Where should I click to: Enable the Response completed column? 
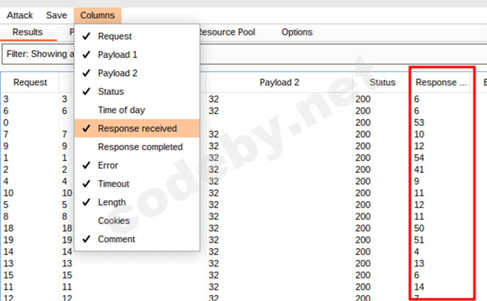pyautogui.click(x=140, y=147)
